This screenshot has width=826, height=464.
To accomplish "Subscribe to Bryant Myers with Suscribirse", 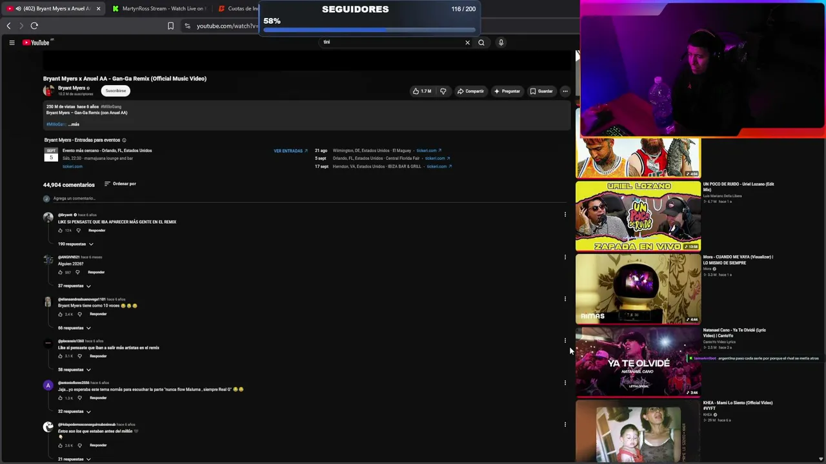I will (x=116, y=91).
